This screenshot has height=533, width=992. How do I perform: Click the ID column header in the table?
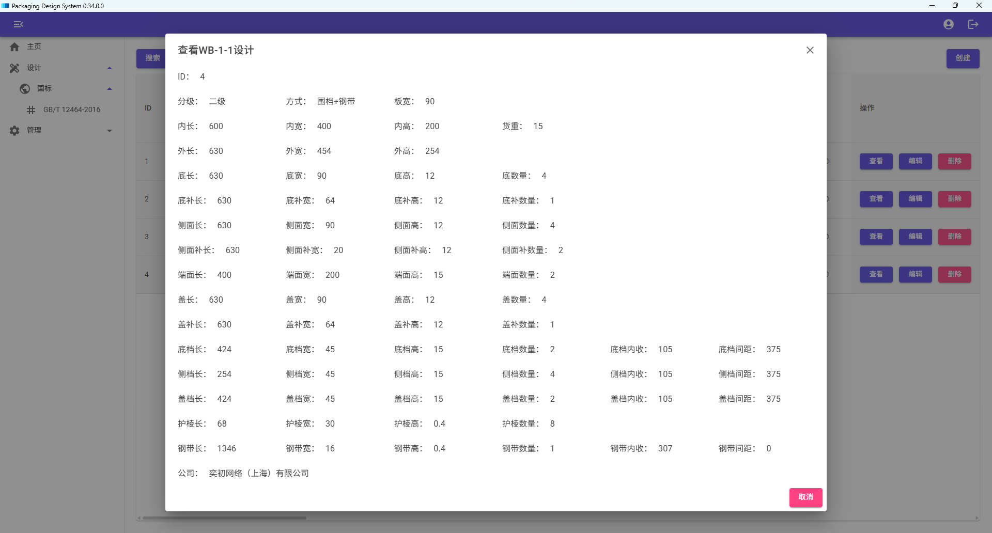[x=148, y=108]
